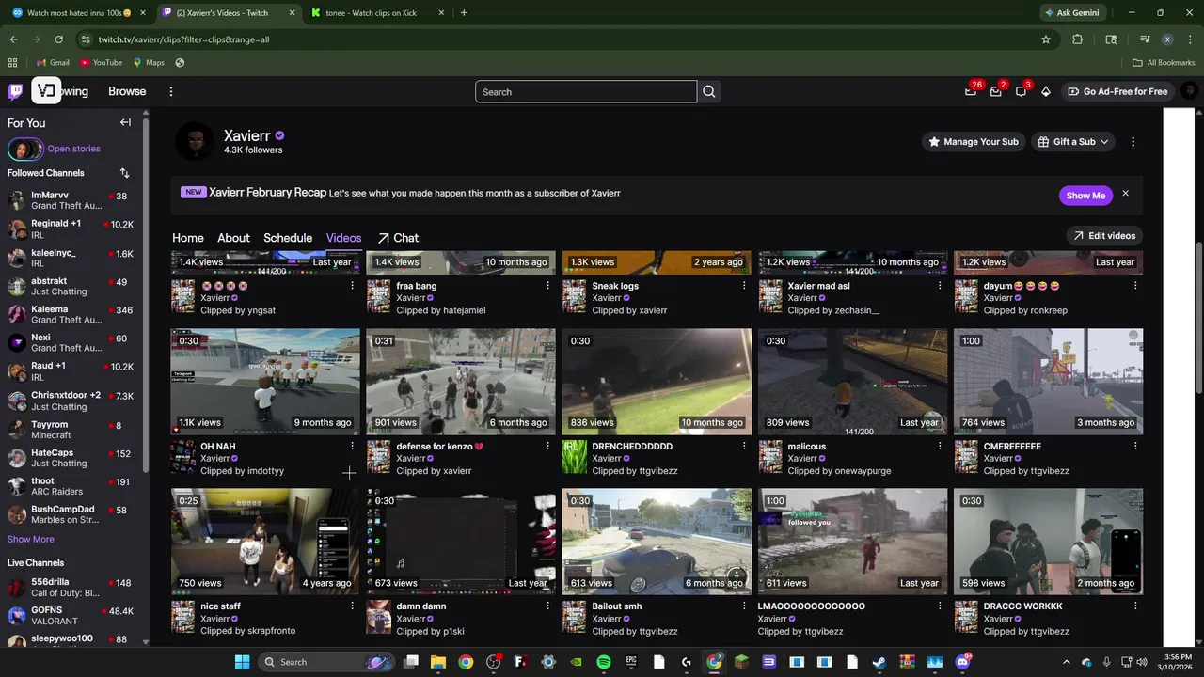
Task: Open the HateCaps followed channel
Action: pyautogui.click(x=71, y=458)
